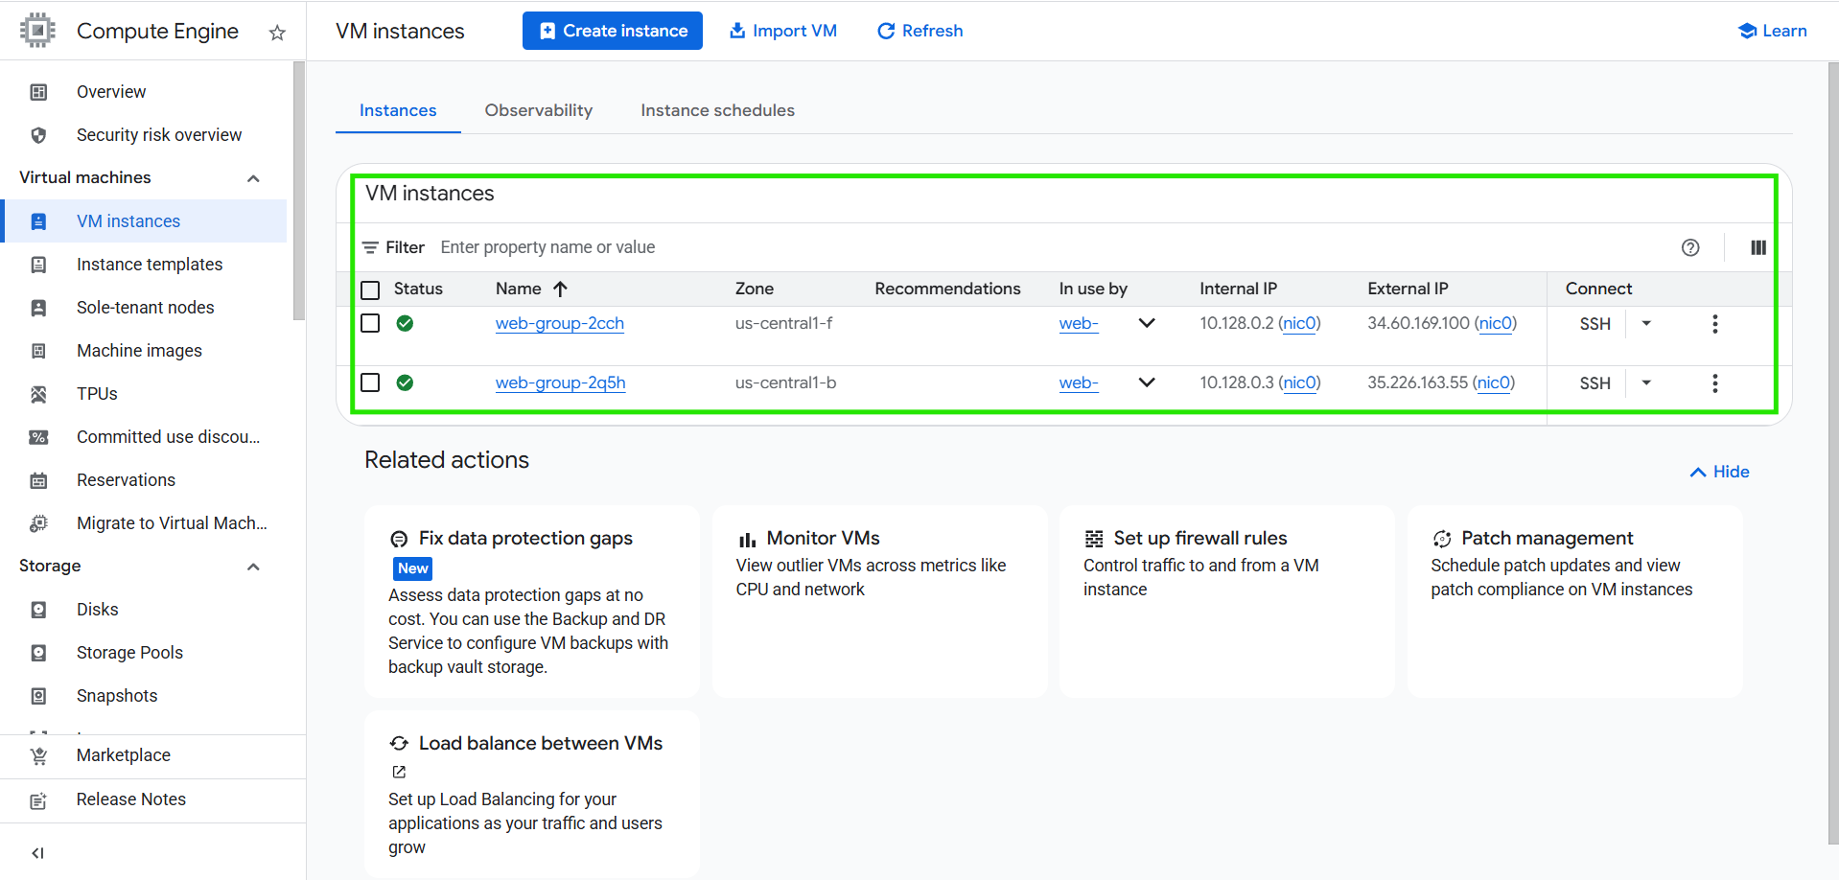Open more actions menu for web-group-2q5h
Viewport: 1839px width, 880px height.
tap(1715, 383)
